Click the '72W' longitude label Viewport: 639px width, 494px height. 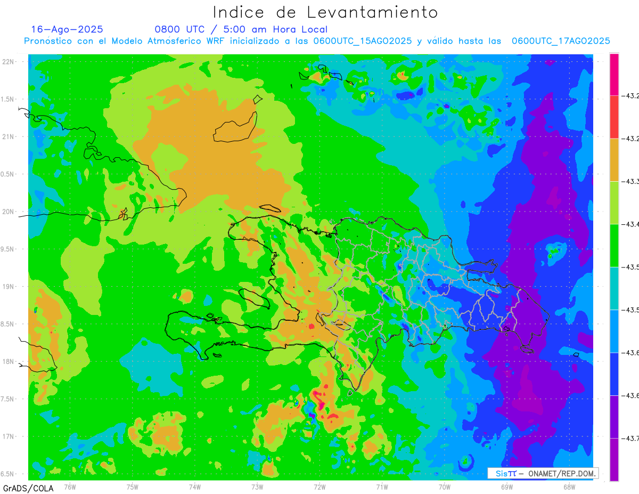click(319, 487)
